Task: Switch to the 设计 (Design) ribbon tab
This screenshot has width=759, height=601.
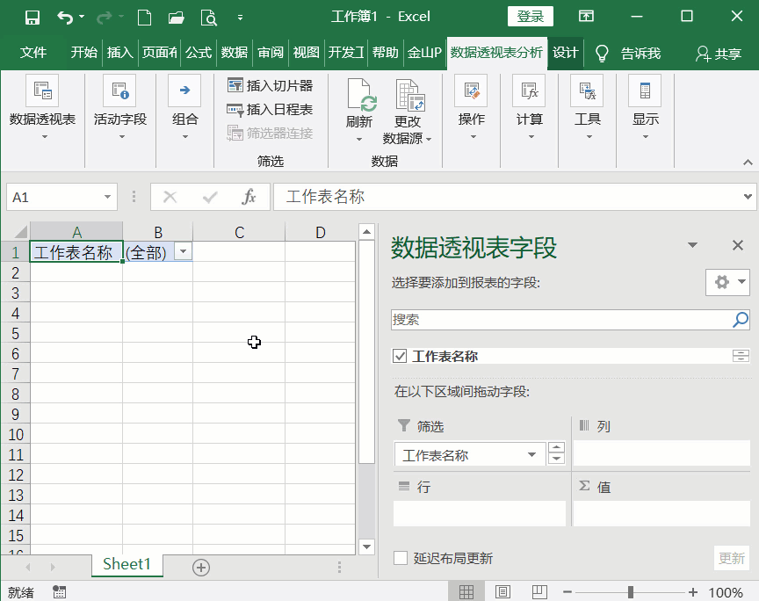Action: click(x=565, y=53)
